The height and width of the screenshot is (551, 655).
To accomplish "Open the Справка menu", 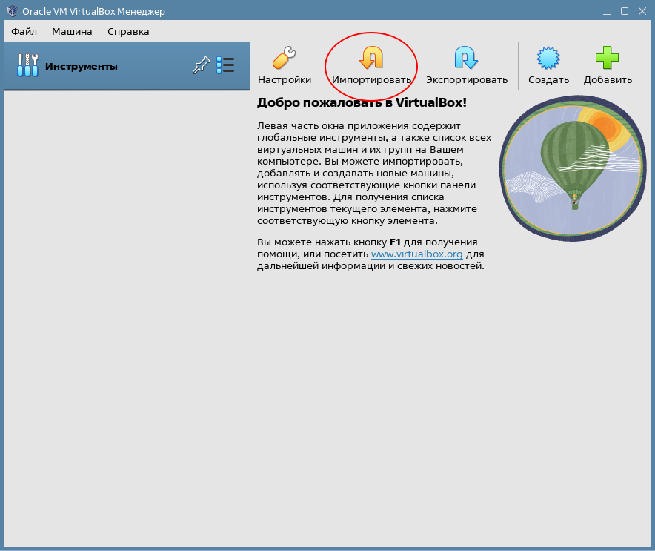I will pos(128,31).
